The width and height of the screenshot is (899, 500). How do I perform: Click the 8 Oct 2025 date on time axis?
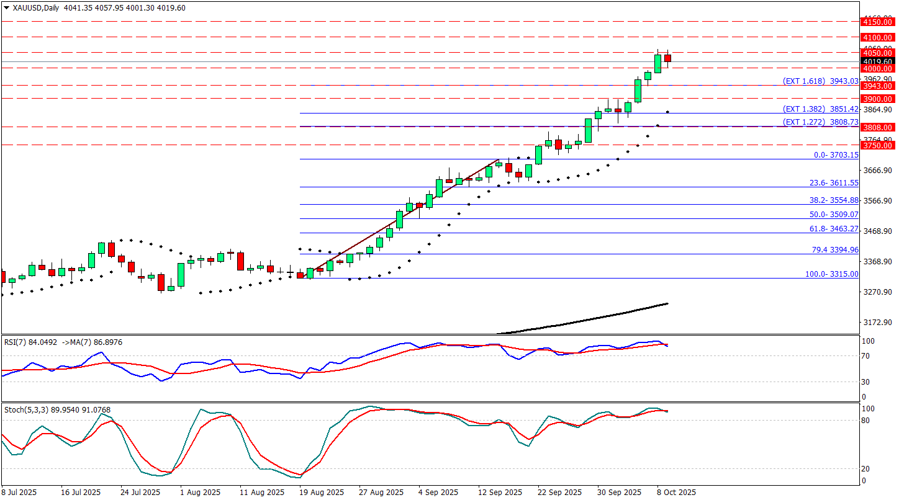[x=676, y=493]
